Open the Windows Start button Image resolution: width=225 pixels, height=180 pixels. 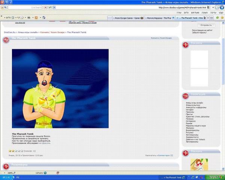point(214,177)
